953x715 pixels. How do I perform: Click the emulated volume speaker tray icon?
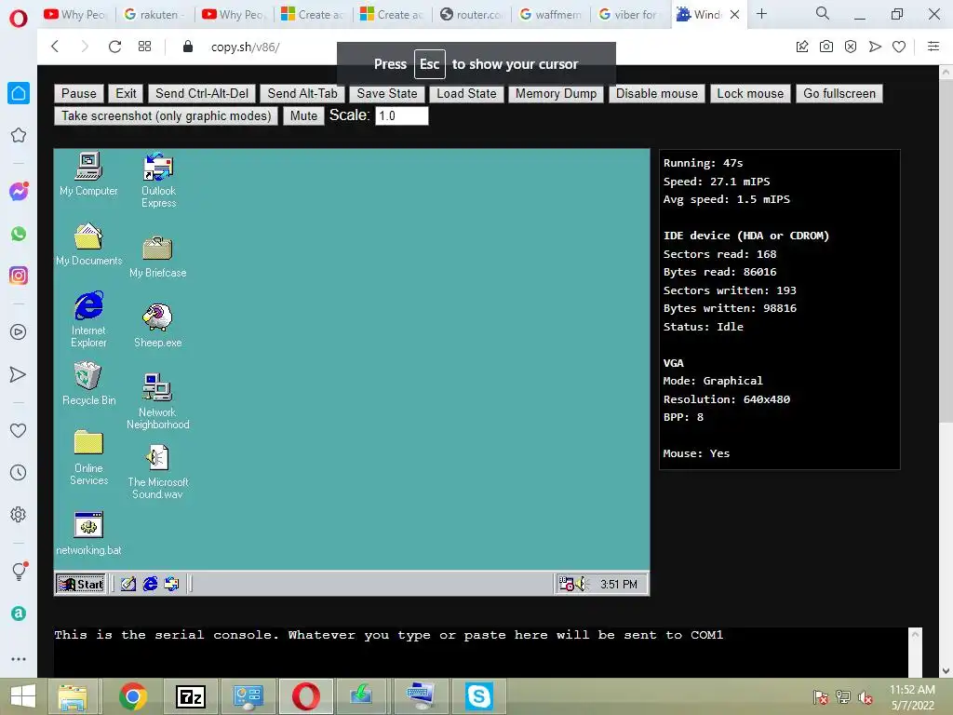pyautogui.click(x=582, y=585)
